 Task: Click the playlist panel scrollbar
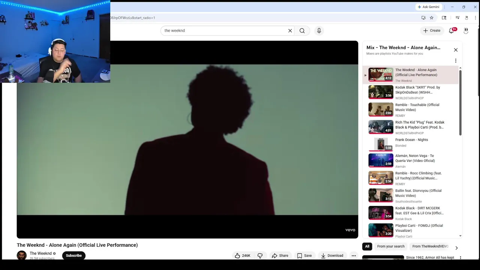tap(460, 102)
